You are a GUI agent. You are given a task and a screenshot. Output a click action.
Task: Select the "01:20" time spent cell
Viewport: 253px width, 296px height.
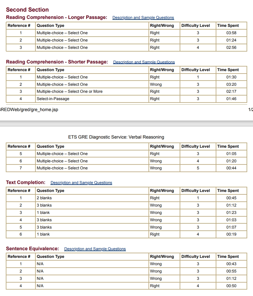click(231, 161)
